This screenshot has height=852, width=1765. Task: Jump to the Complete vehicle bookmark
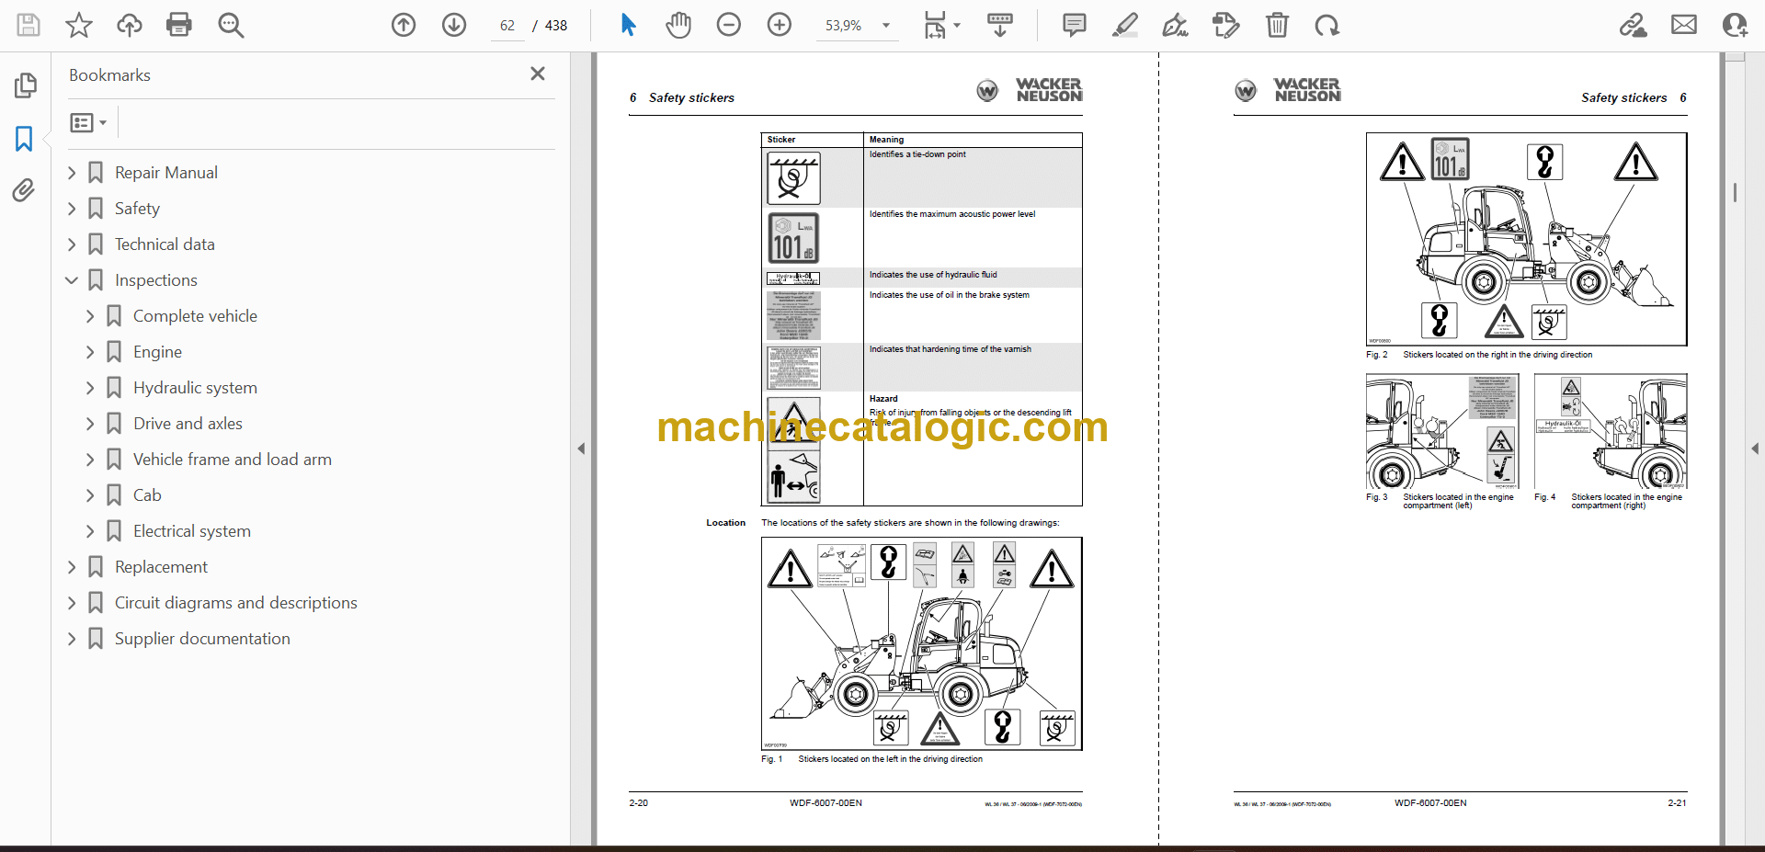[195, 316]
